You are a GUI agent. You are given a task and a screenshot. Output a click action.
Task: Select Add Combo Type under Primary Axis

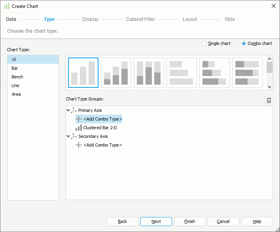tap(102, 119)
